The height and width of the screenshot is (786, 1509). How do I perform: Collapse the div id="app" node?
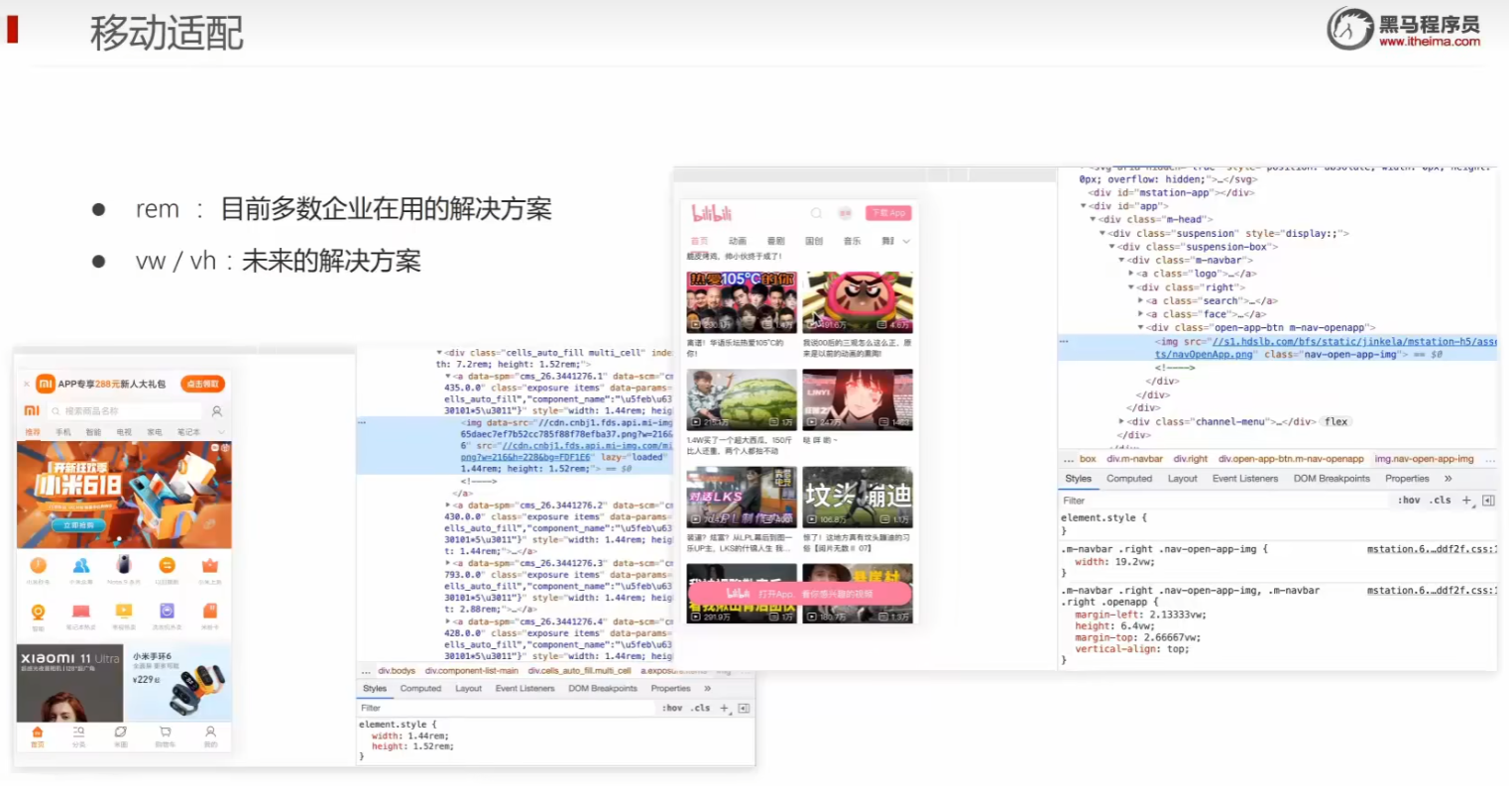[1084, 206]
